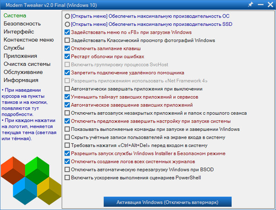Open the Система section
This screenshot has width=276, height=210.
click(15, 16)
